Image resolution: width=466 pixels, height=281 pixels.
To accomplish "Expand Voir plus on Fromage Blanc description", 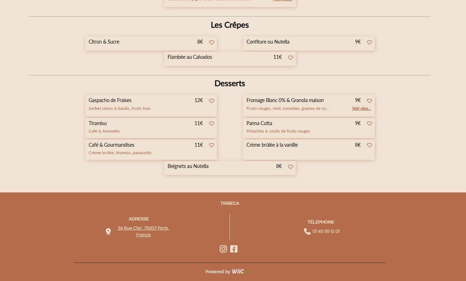I will pos(361,108).
